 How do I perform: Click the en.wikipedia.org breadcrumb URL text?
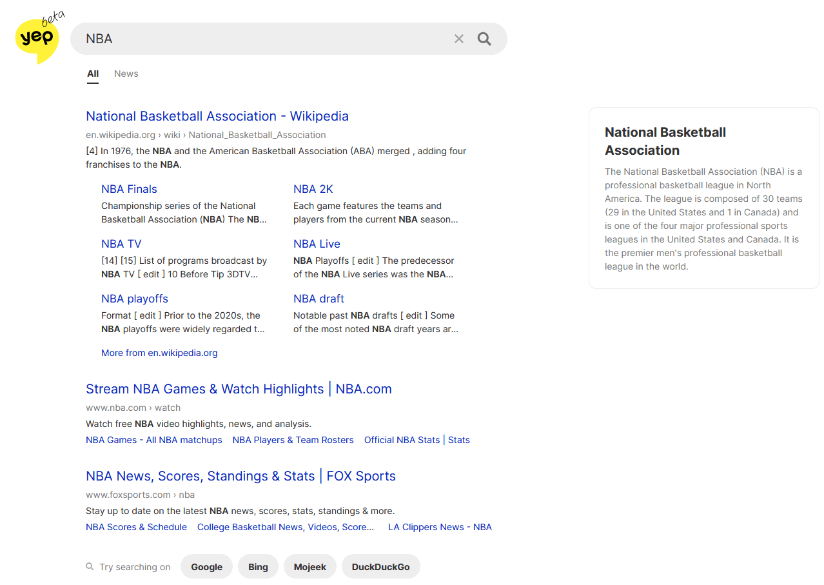pos(206,135)
